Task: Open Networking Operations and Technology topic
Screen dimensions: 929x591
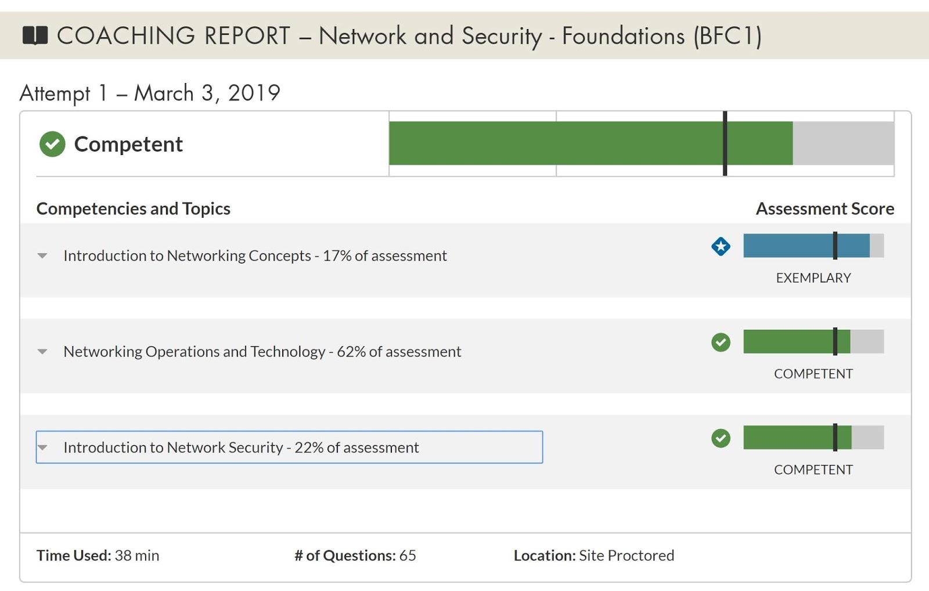Action: tap(262, 352)
